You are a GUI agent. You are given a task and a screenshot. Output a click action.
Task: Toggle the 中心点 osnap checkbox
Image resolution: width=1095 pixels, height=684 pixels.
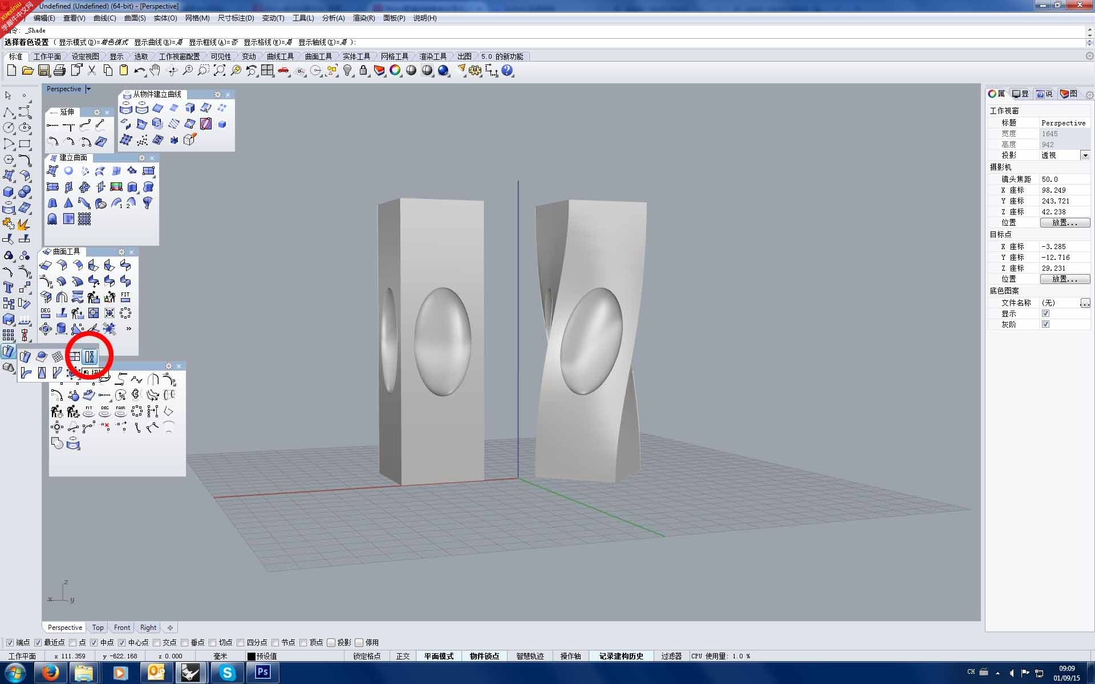pyautogui.click(x=121, y=642)
